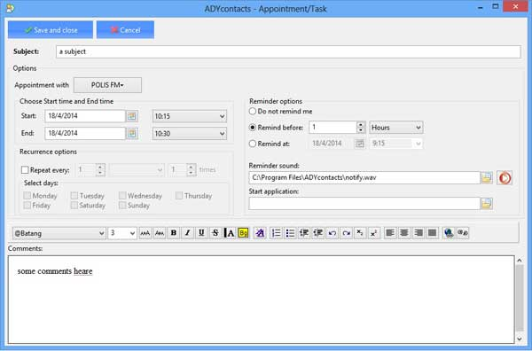The width and height of the screenshot is (532, 351).
Task: Choose the Remind at radio button
Action: (x=253, y=144)
